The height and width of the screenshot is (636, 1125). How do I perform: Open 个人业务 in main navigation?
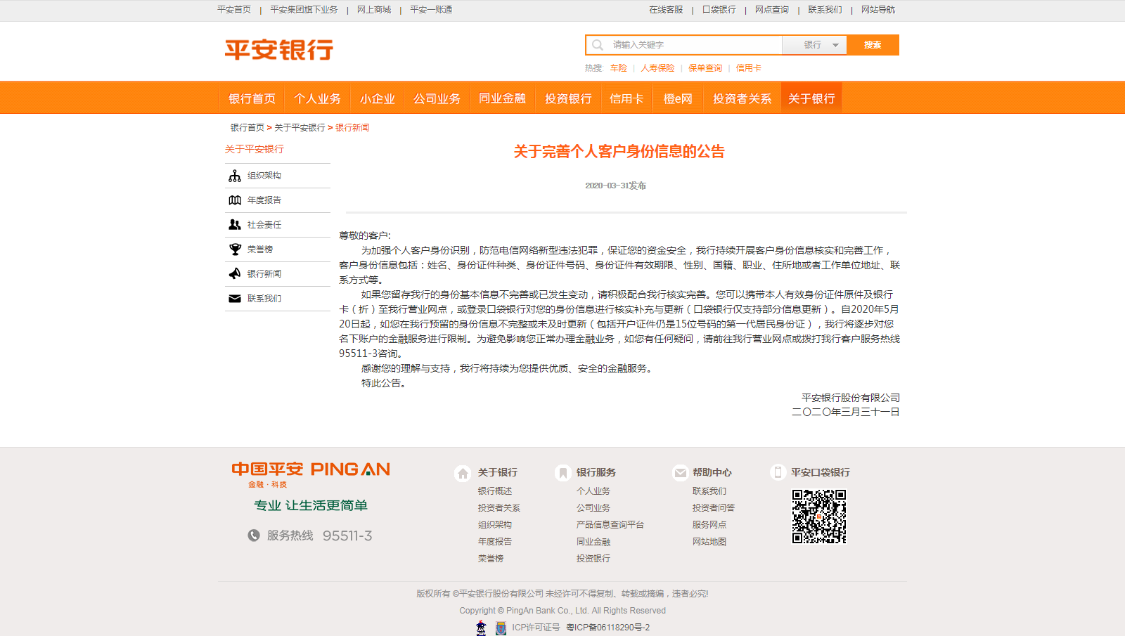click(x=317, y=98)
